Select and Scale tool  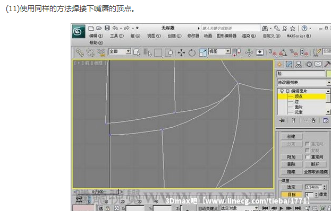202,52
